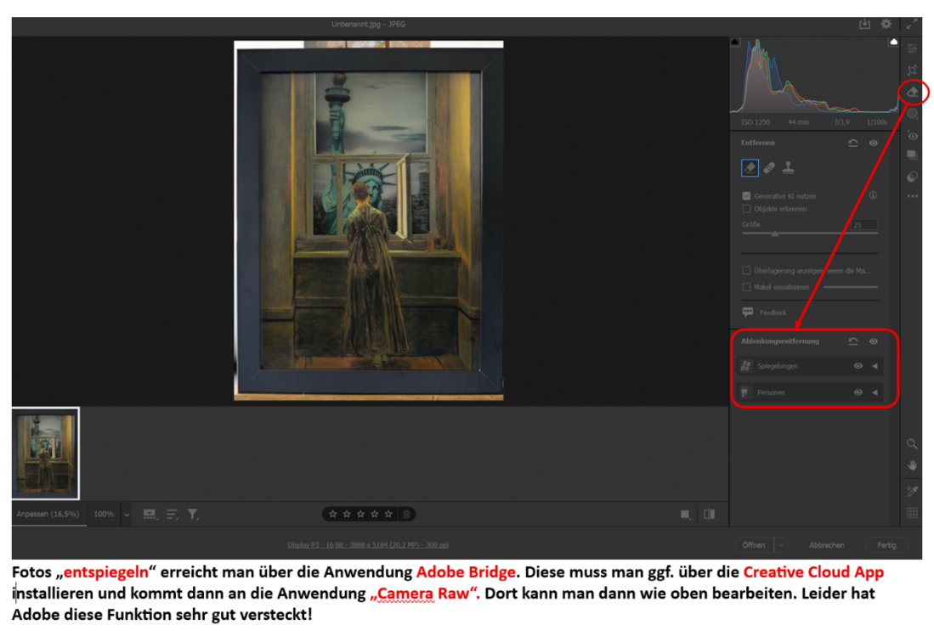
Task: Uncheck the Generative KI nutzen checkbox
Action: pos(746,196)
